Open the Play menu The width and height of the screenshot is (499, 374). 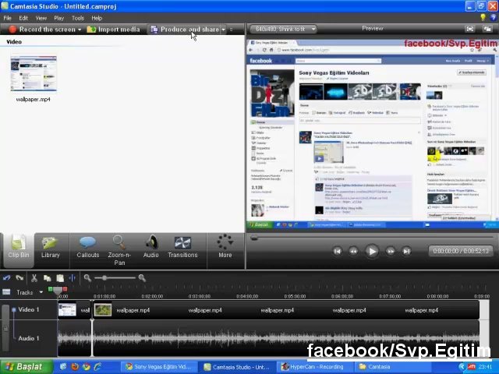pyautogui.click(x=59, y=18)
